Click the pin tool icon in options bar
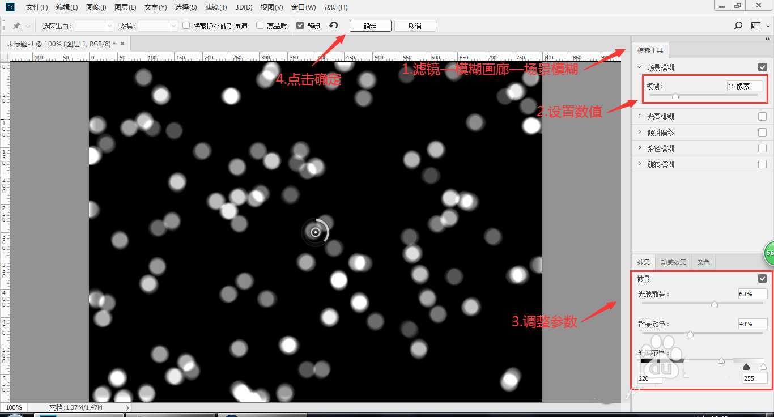 click(x=17, y=26)
